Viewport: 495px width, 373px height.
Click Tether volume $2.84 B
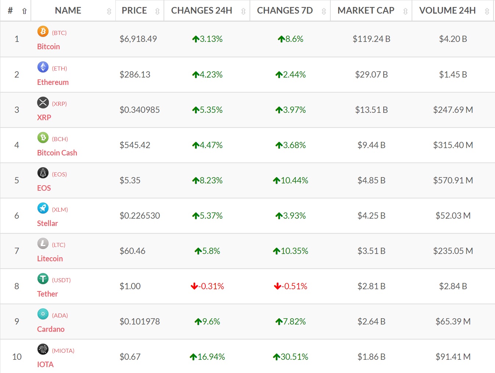(x=453, y=286)
